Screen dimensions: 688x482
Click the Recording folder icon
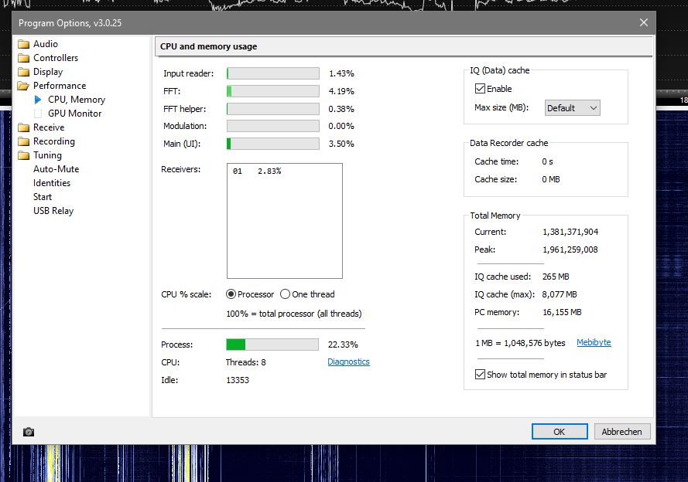click(23, 141)
